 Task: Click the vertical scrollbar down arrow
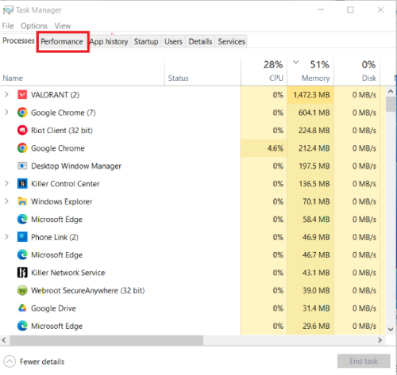[x=391, y=329]
